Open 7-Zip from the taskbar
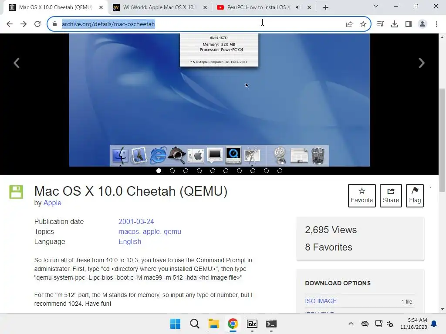This screenshot has width=446, height=334. click(252, 324)
